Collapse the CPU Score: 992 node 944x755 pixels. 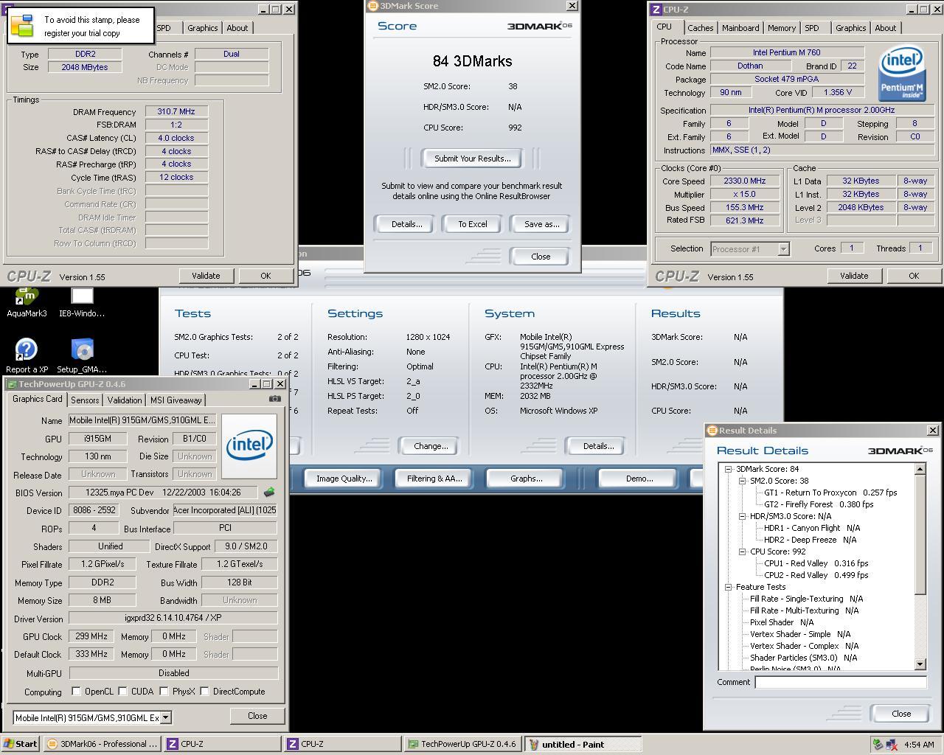[x=742, y=552]
